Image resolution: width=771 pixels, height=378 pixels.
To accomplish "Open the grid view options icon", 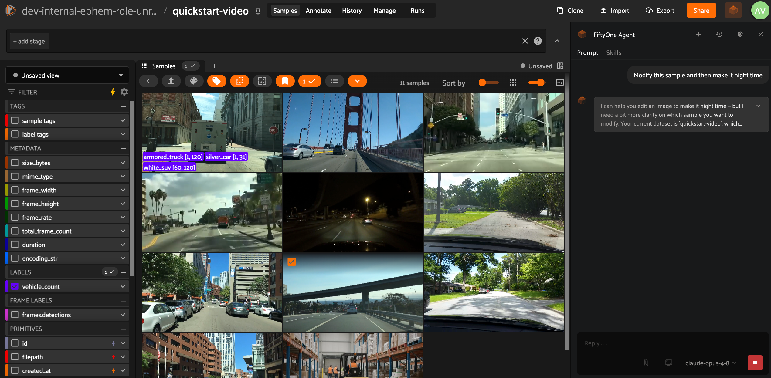I will (513, 83).
